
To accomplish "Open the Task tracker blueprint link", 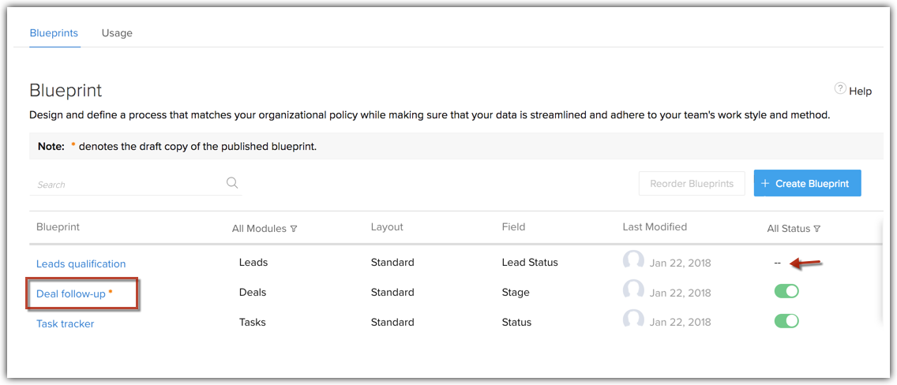I will [x=65, y=323].
